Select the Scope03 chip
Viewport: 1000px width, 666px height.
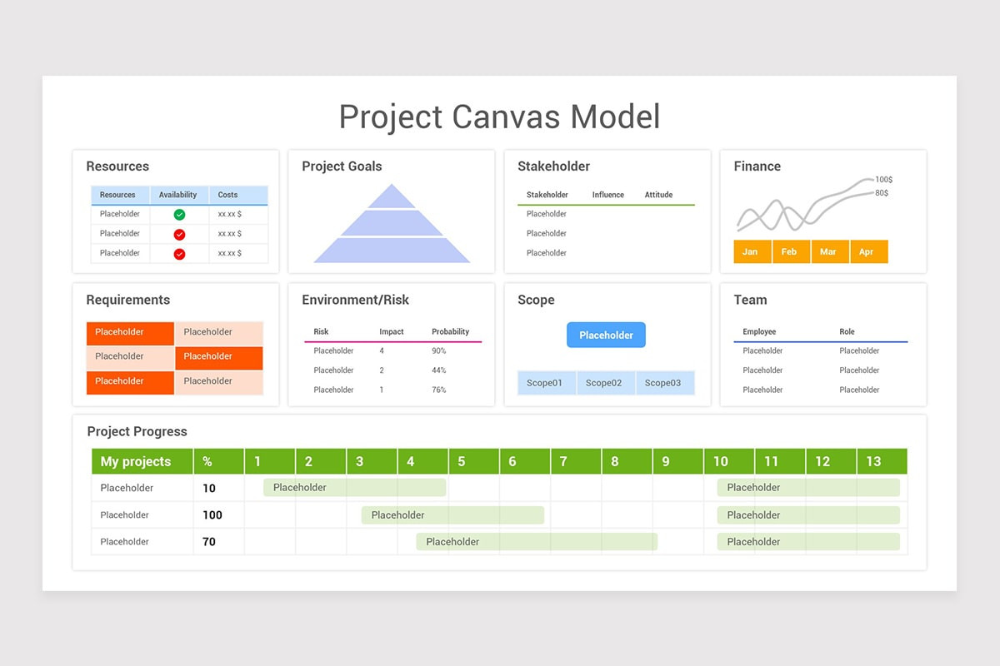[x=665, y=383]
